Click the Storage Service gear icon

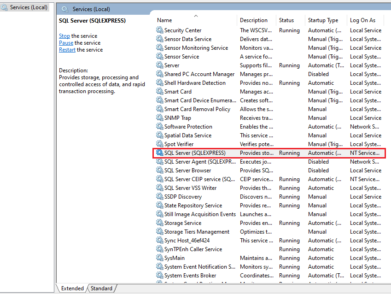[x=159, y=223]
